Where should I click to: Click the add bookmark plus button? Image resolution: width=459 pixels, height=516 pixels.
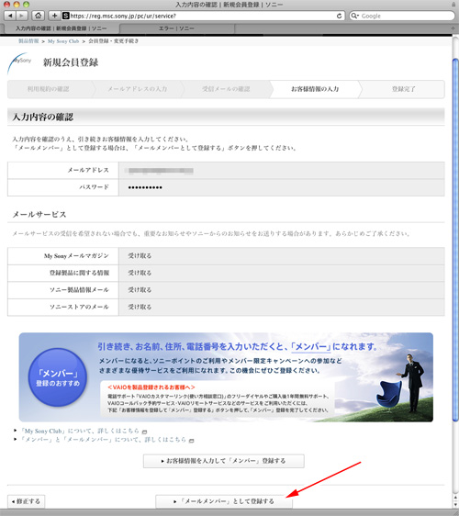coord(54,16)
